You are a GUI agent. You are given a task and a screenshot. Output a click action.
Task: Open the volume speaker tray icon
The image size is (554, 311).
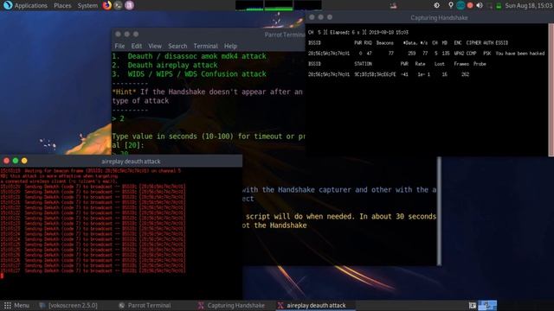(x=480, y=5)
